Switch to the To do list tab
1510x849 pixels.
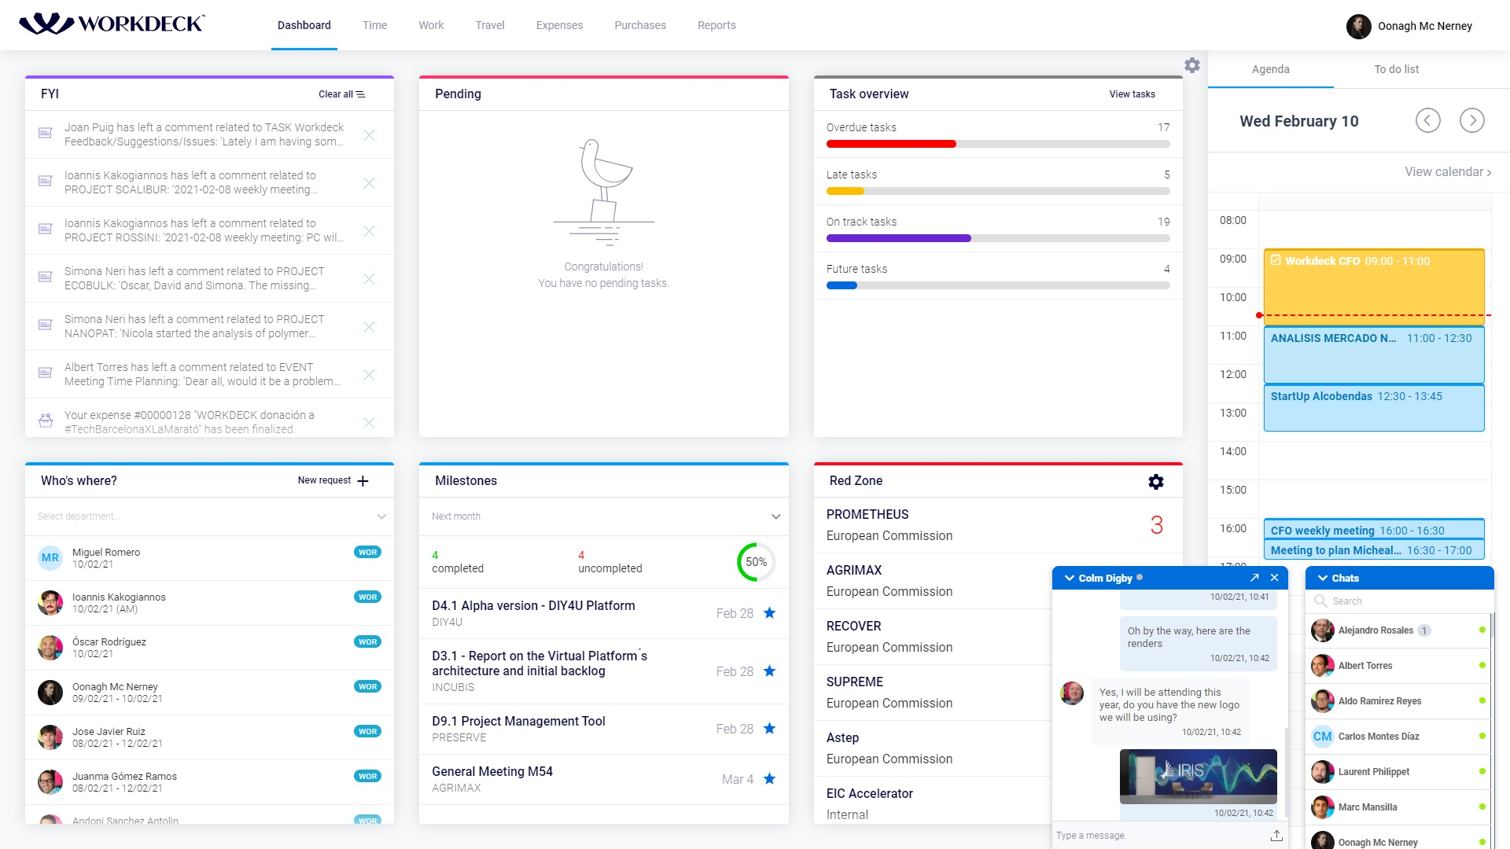pyautogui.click(x=1396, y=69)
